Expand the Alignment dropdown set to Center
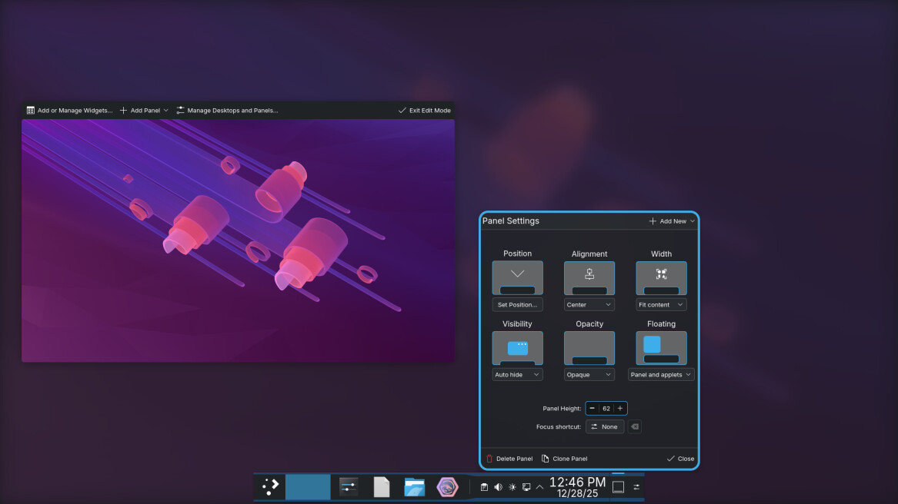 click(x=589, y=305)
